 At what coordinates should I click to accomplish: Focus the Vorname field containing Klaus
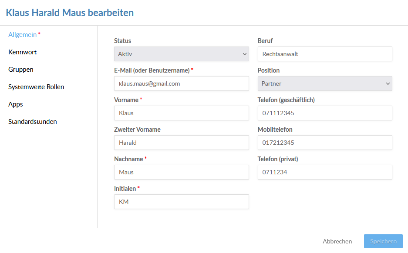(182, 113)
